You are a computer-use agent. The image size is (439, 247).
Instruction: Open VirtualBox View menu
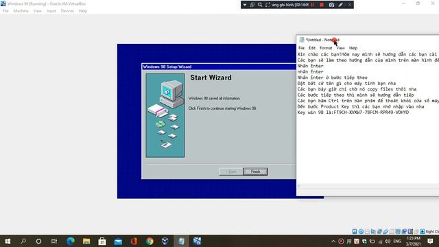point(37,11)
